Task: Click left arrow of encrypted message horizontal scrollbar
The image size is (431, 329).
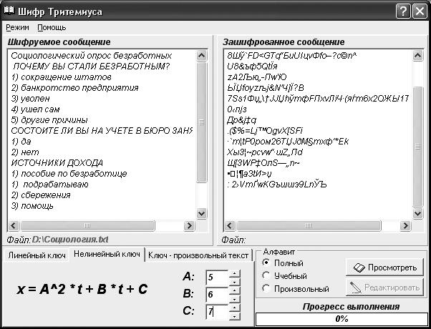Action: point(230,226)
